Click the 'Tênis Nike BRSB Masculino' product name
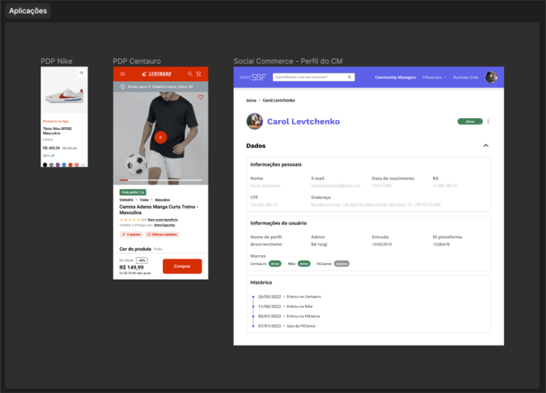Screen dimensions: 546x393 pyautogui.click(x=57, y=131)
